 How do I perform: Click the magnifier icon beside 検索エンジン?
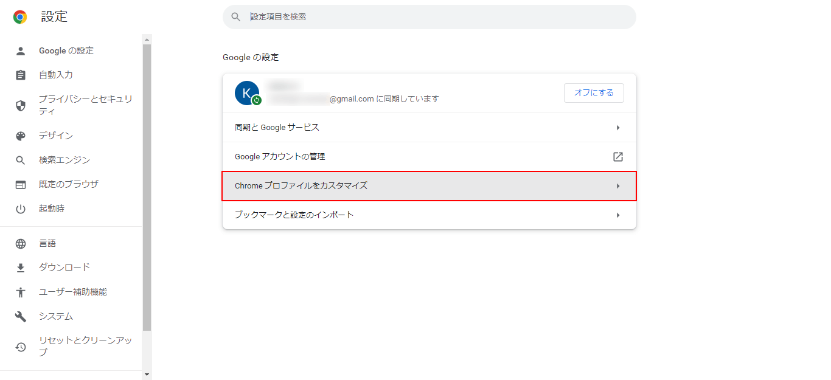tap(21, 161)
